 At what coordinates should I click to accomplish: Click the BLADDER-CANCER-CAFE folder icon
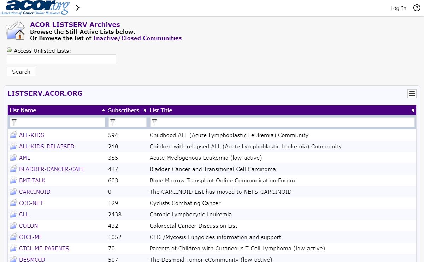pyautogui.click(x=13, y=169)
